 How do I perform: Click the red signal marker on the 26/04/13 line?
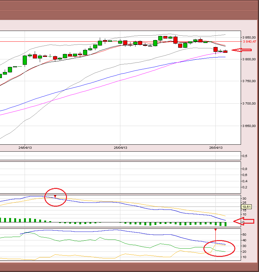[215, 230]
